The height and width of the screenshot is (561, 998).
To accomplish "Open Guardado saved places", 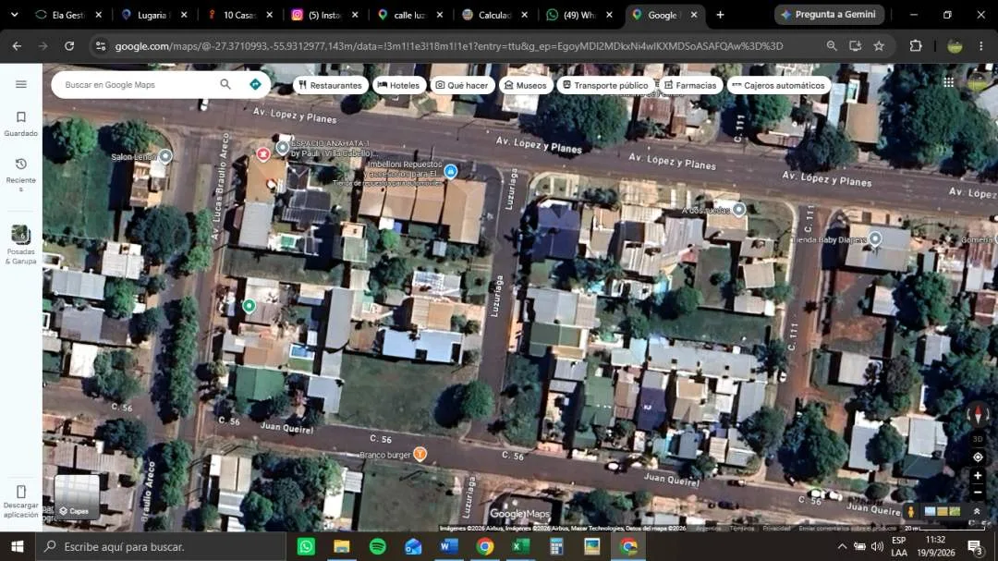I will (x=21, y=124).
